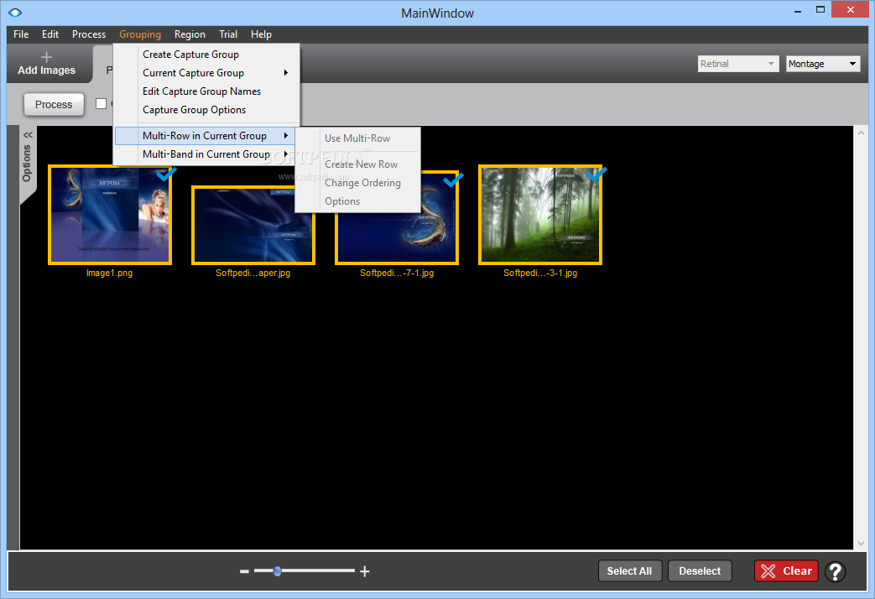Choose Edit Capture Group Names
This screenshot has height=599, width=875.
(x=206, y=91)
